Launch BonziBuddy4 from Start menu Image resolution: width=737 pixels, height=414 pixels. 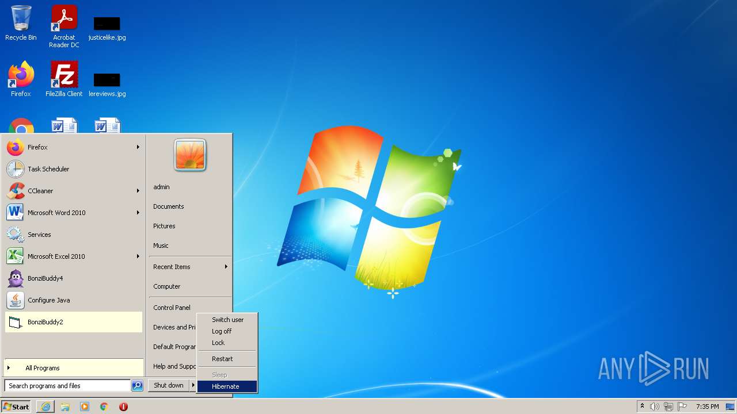point(73,278)
